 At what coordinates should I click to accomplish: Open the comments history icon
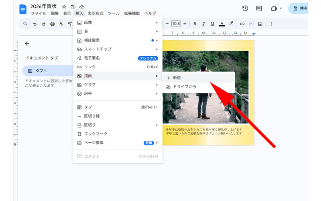[x=259, y=8]
